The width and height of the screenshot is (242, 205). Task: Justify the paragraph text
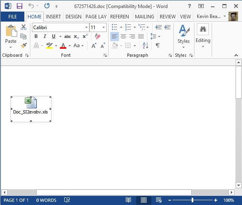click(x=141, y=36)
